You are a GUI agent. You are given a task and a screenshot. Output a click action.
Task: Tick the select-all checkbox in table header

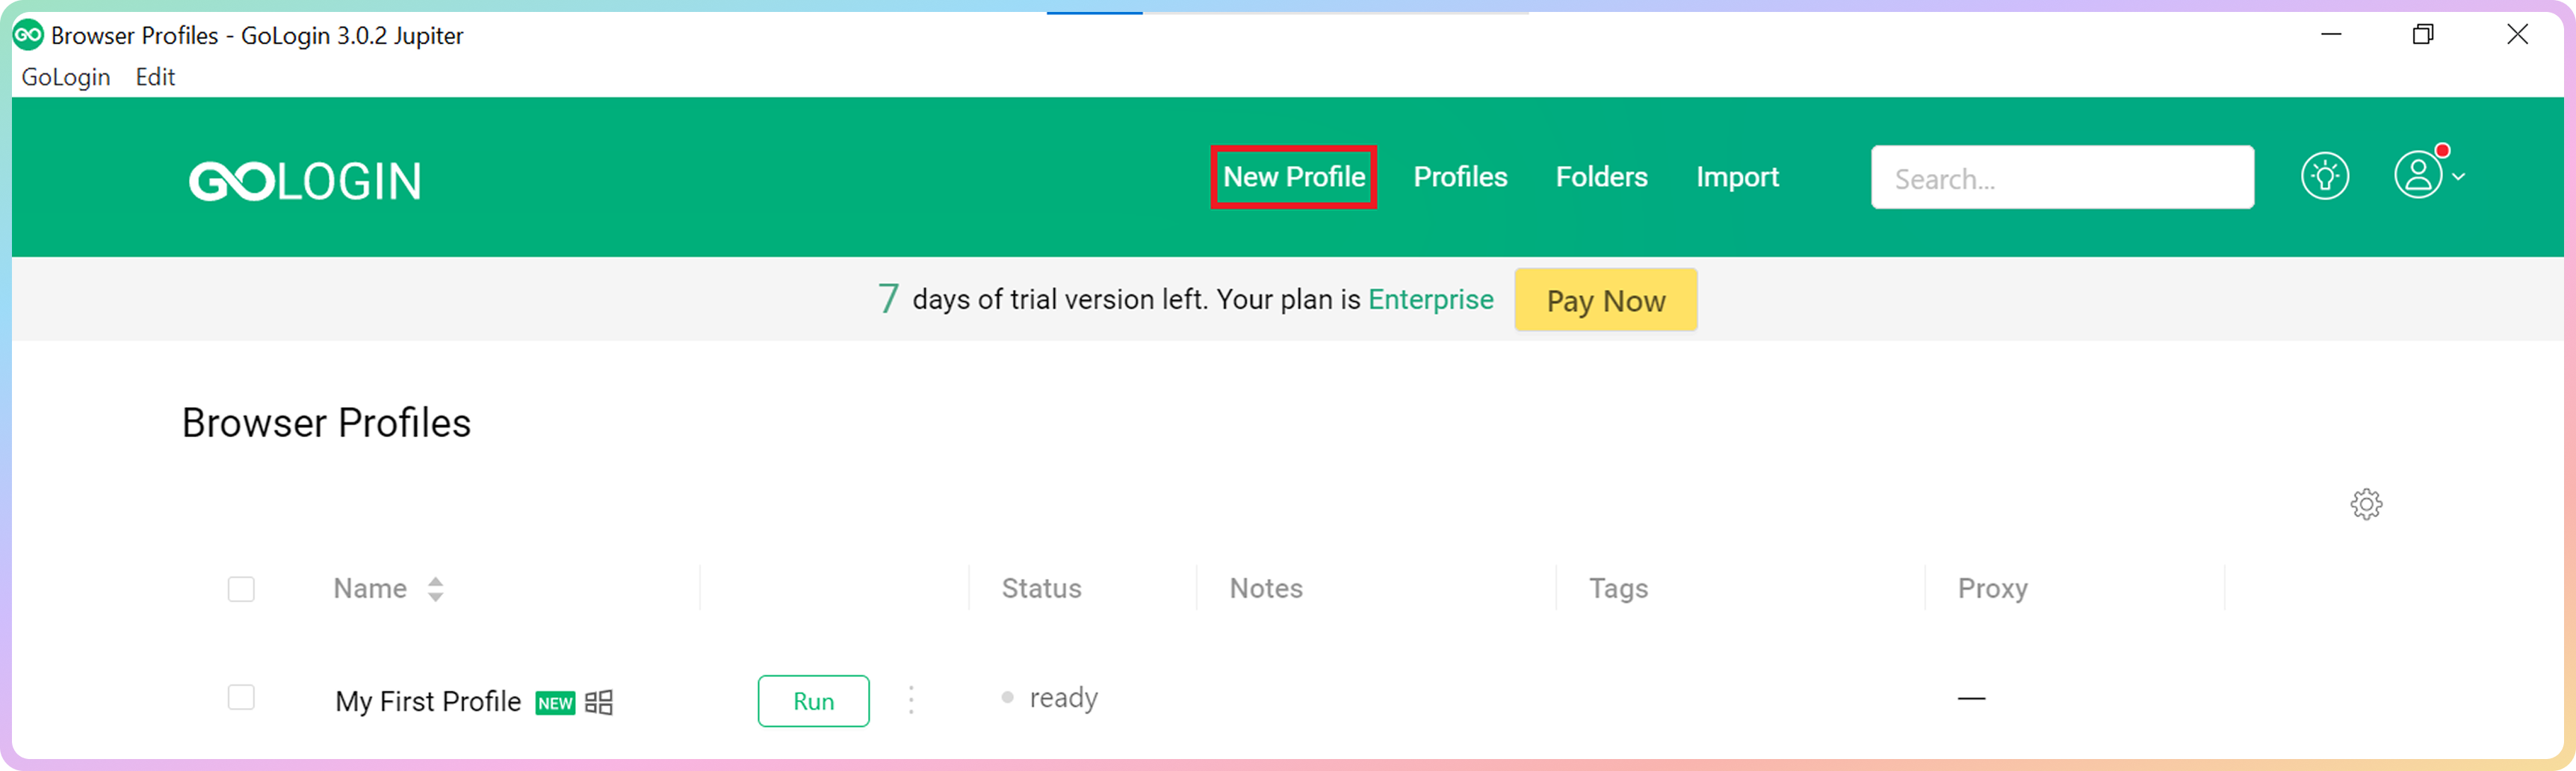click(x=241, y=589)
